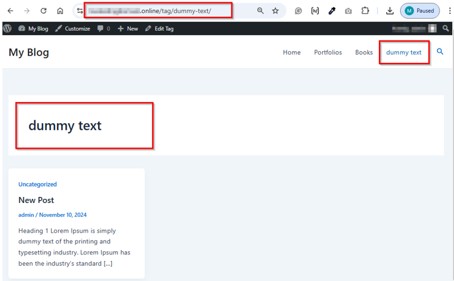Open My Blog dashboard link in admin bar

tap(33, 28)
